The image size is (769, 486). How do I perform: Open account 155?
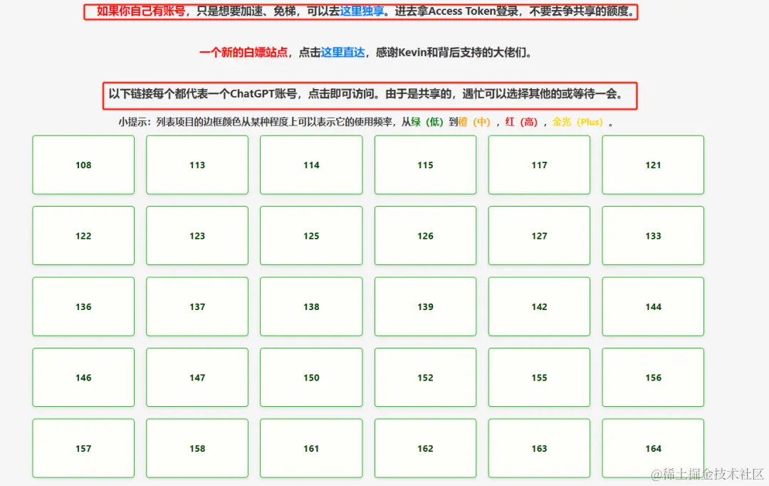coord(539,377)
